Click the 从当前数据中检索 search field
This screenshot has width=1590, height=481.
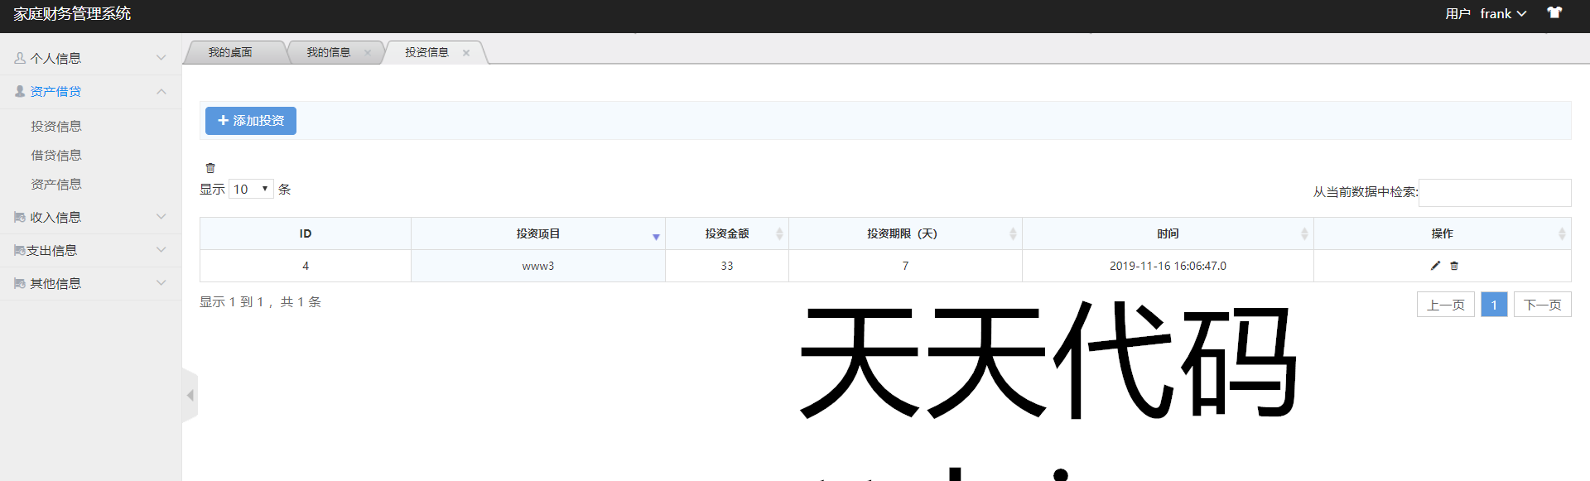pos(1494,193)
